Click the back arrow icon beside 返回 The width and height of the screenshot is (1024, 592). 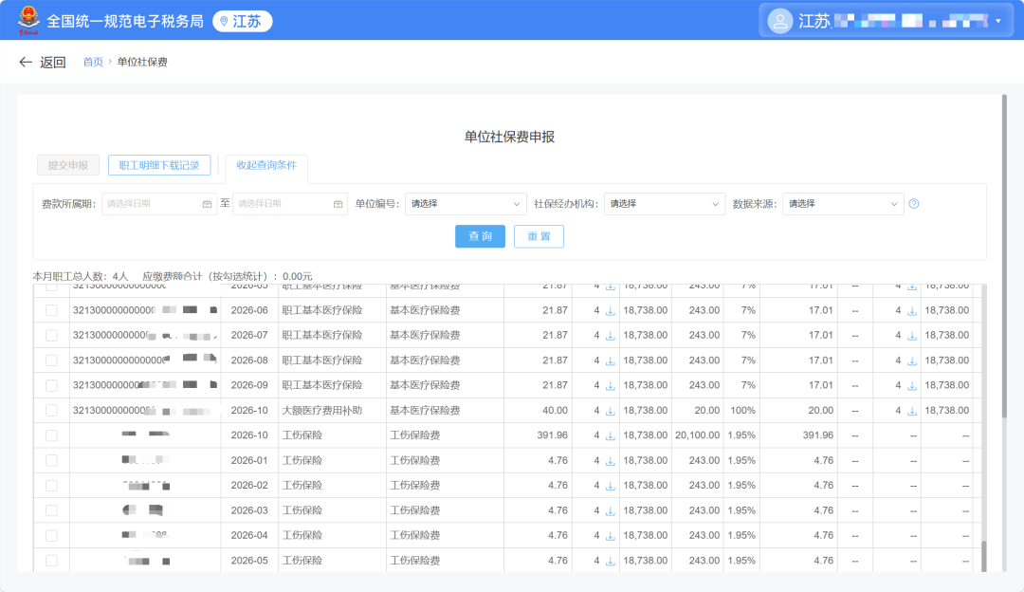[26, 62]
